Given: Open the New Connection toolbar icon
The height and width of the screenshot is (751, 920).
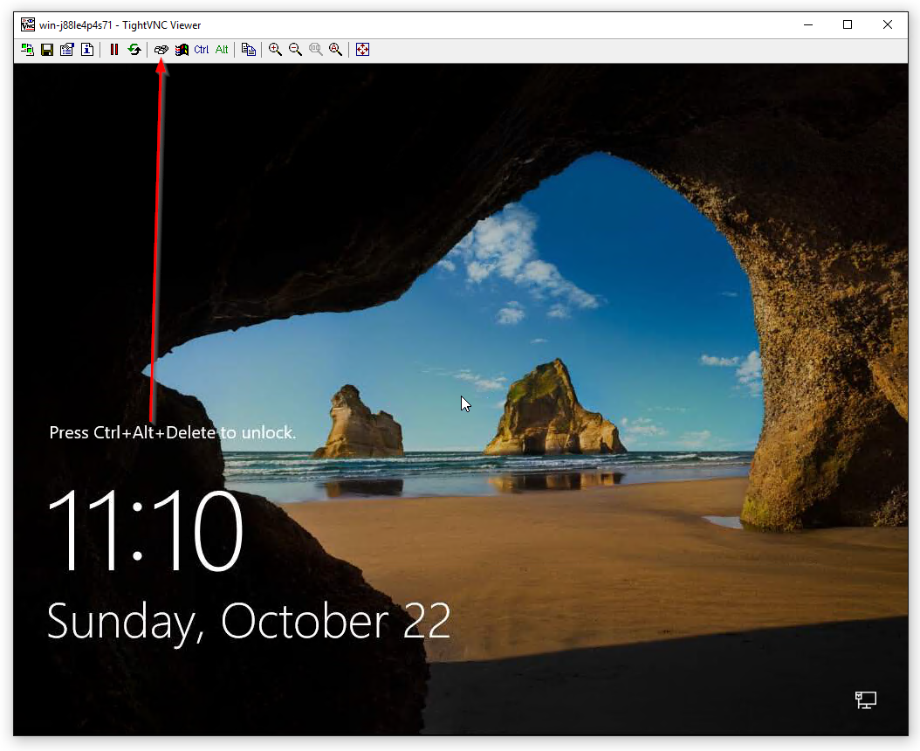Looking at the screenshot, I should [x=28, y=49].
